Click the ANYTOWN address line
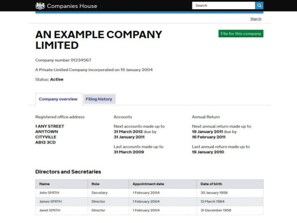The image size is (297, 223). tap(47, 131)
